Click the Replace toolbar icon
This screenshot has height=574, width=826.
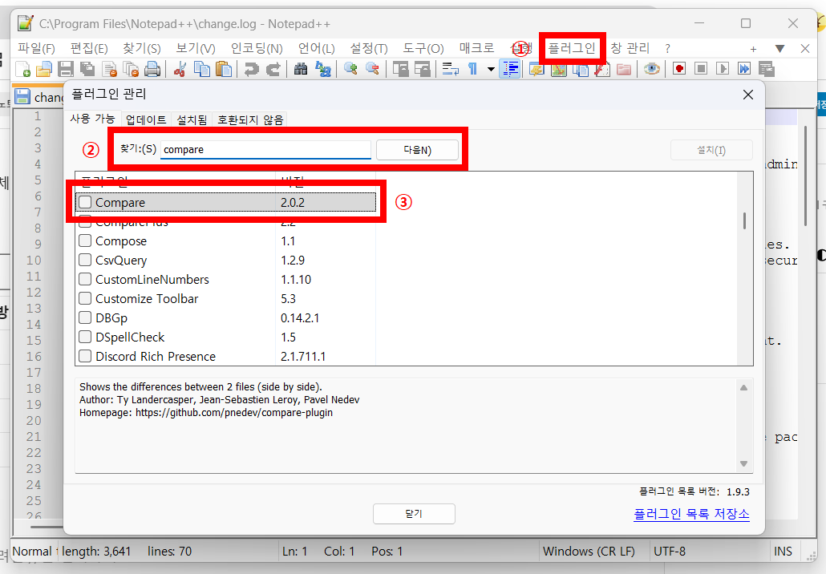pos(322,69)
